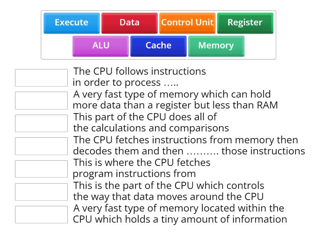Select the answer slot for the RAM comparison clue

tap(41, 100)
